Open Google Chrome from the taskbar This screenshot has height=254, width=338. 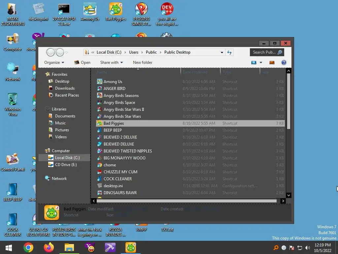[x=28, y=247]
